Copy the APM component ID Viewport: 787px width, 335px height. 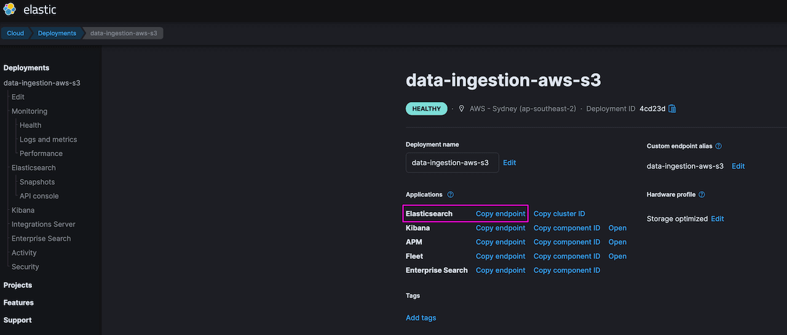click(566, 242)
